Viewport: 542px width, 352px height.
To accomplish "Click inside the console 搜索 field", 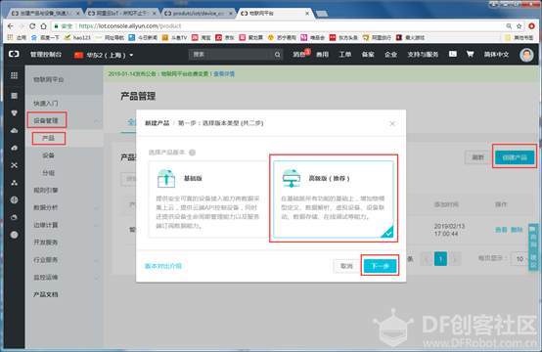I will coord(230,55).
